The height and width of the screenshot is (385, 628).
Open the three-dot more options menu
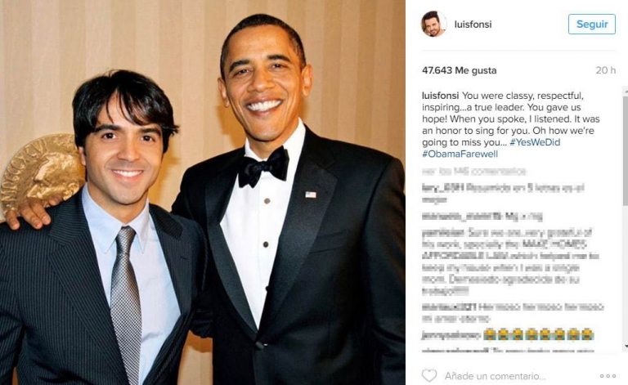(608, 376)
